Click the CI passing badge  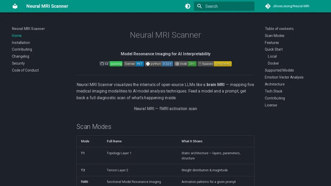pos(111,64)
